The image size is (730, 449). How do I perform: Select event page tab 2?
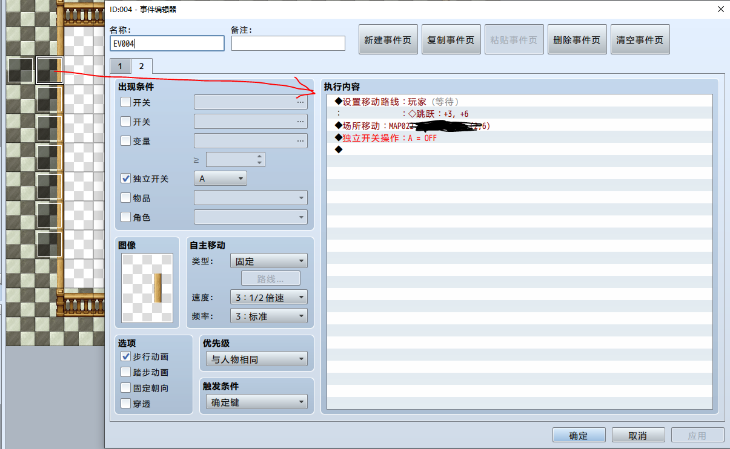pos(141,65)
